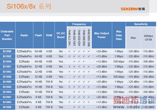Click 32 KB flash in Si1061 row
The height and width of the screenshot is (110, 157).
click(38, 67)
